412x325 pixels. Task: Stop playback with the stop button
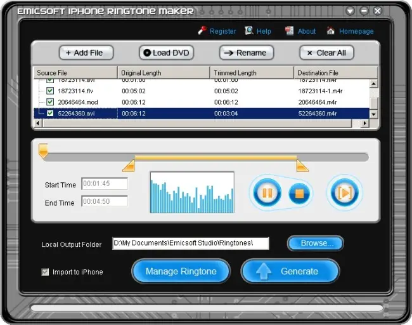click(x=299, y=194)
